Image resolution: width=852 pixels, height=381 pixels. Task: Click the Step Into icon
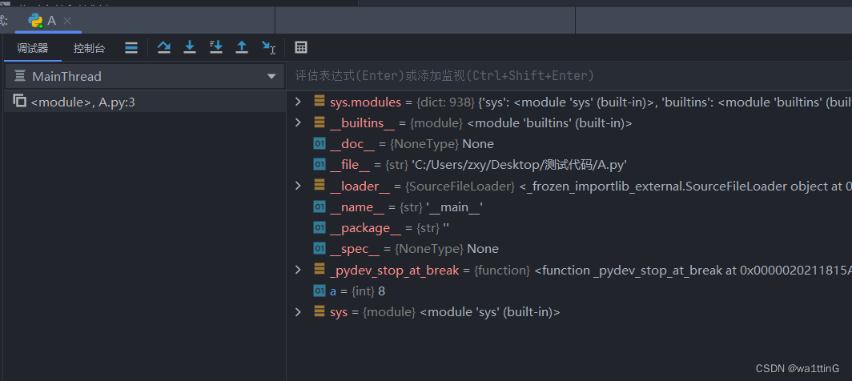click(190, 48)
